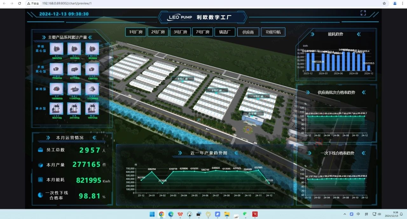Click the 1987228.05 bar in energy chart
Image resolution: width=407 pixels, height=219 pixels.
318,67
